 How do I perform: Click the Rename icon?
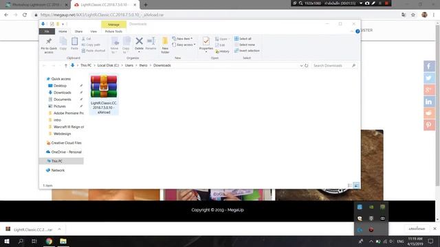click(151, 44)
